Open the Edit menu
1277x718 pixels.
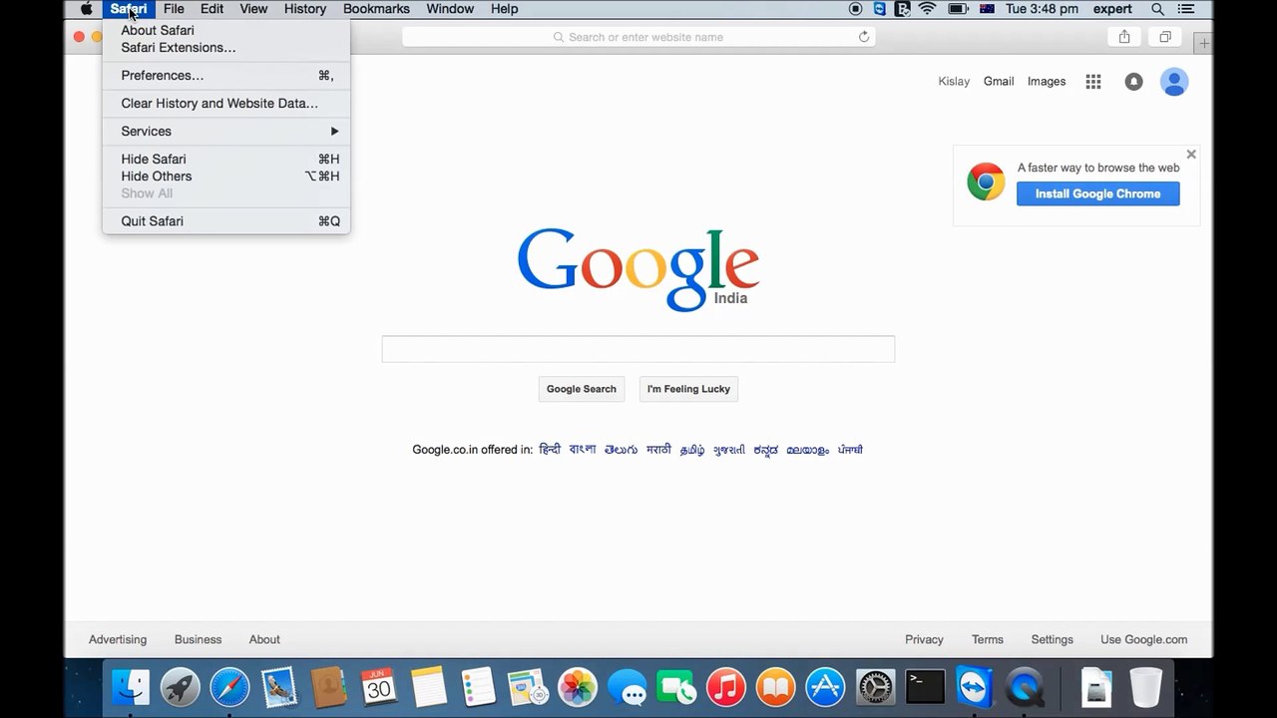click(212, 9)
